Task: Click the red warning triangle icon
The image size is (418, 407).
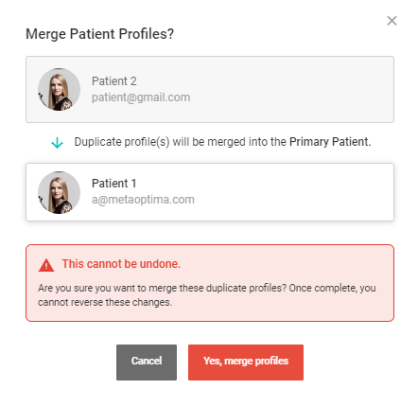Action: tap(46, 265)
